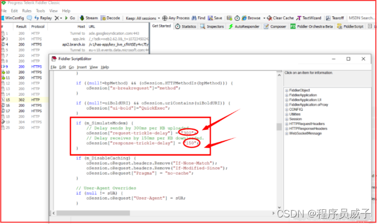Screen dimensions: 379x224
Task: Switch to Composer tab
Action: pyautogui.click(x=275, y=26)
